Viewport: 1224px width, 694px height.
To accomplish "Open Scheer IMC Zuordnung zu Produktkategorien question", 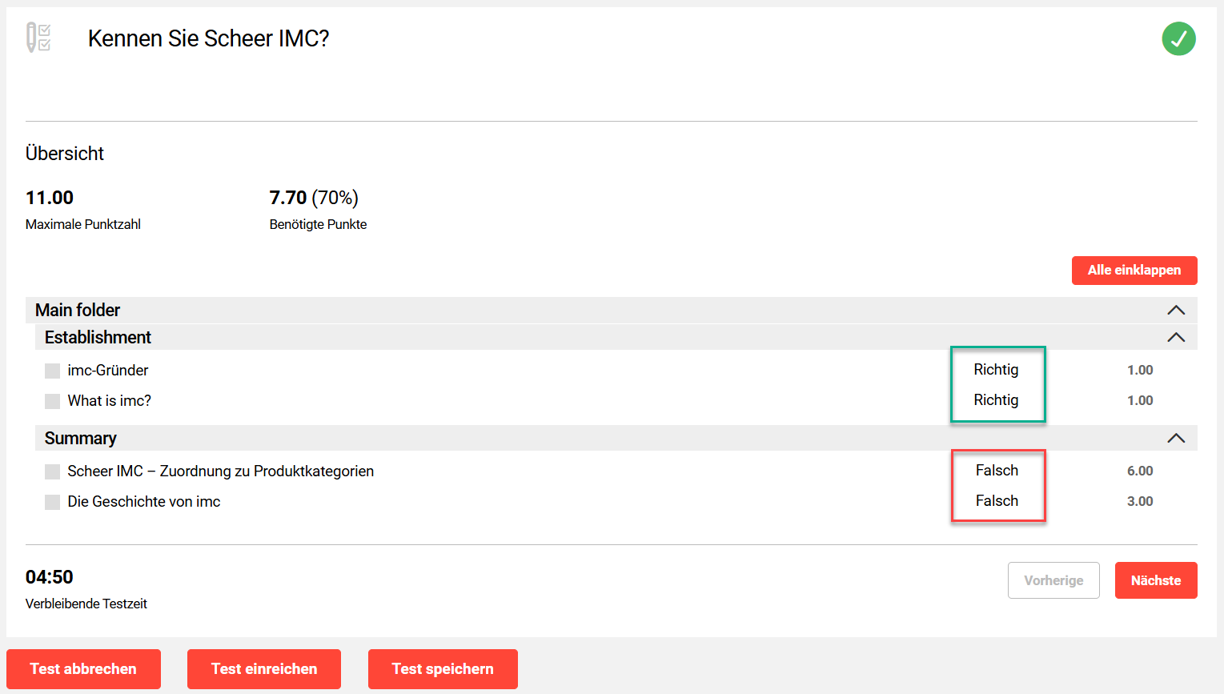I will point(221,471).
